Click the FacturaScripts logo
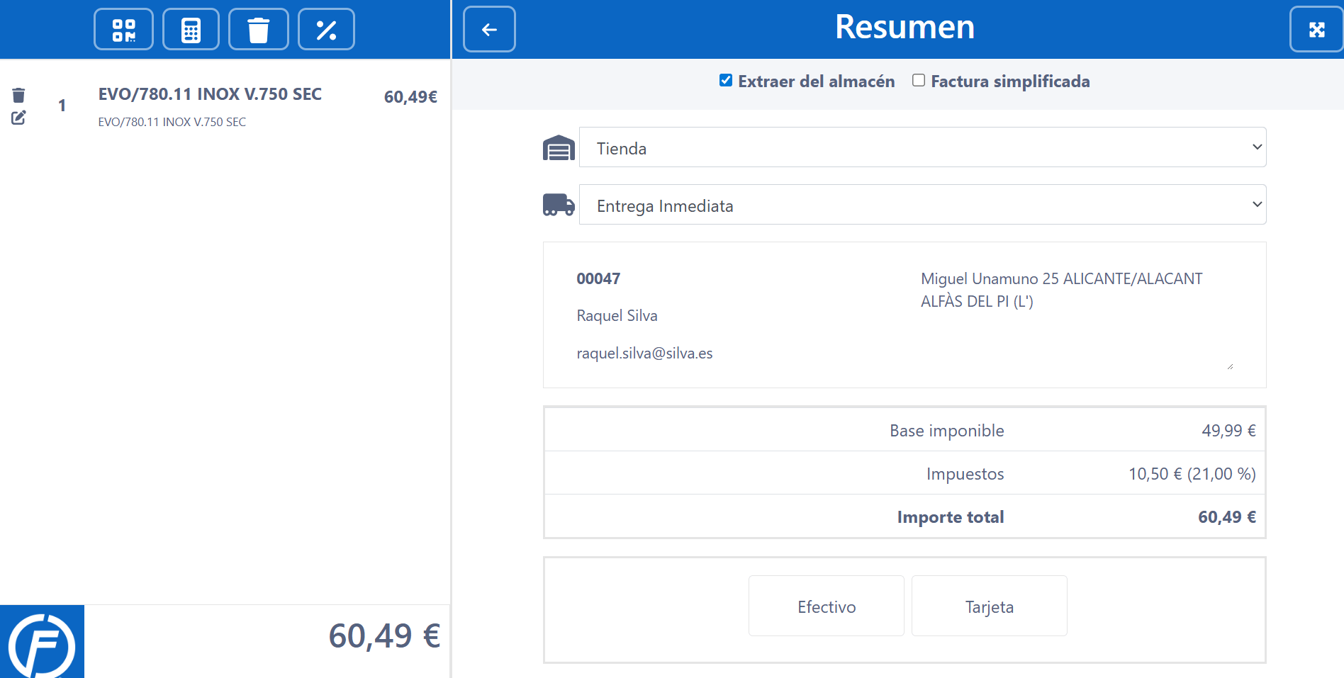The image size is (1344, 678). (42, 642)
